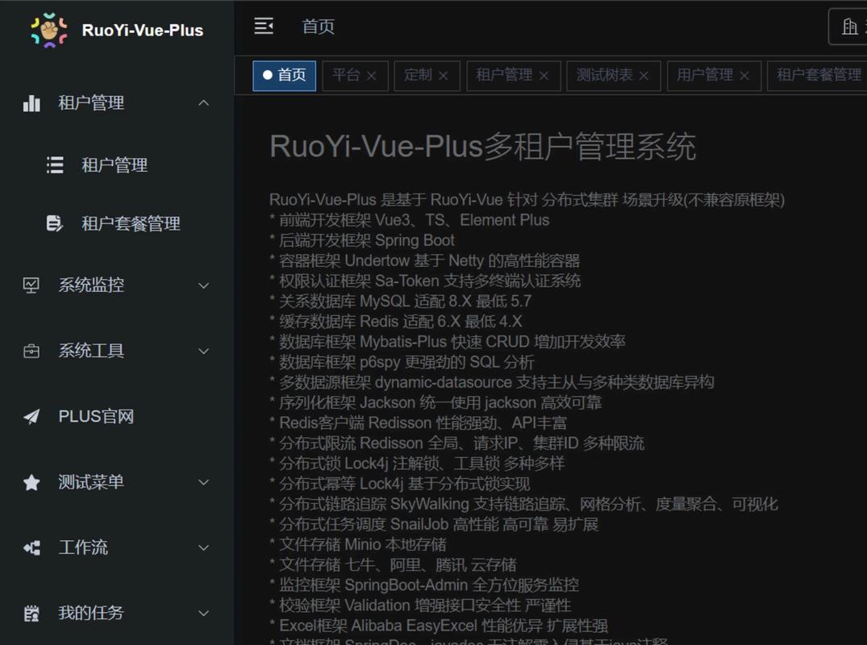This screenshot has width=867, height=645.
Task: Close the 定制 tab
Action: (444, 76)
